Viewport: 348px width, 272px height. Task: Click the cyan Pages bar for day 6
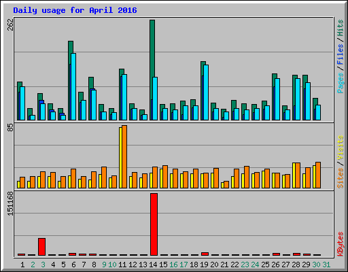[73, 86]
